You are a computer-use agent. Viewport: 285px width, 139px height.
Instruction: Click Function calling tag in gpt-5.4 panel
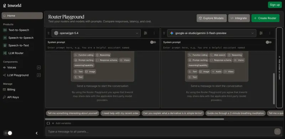[x=84, y=55]
